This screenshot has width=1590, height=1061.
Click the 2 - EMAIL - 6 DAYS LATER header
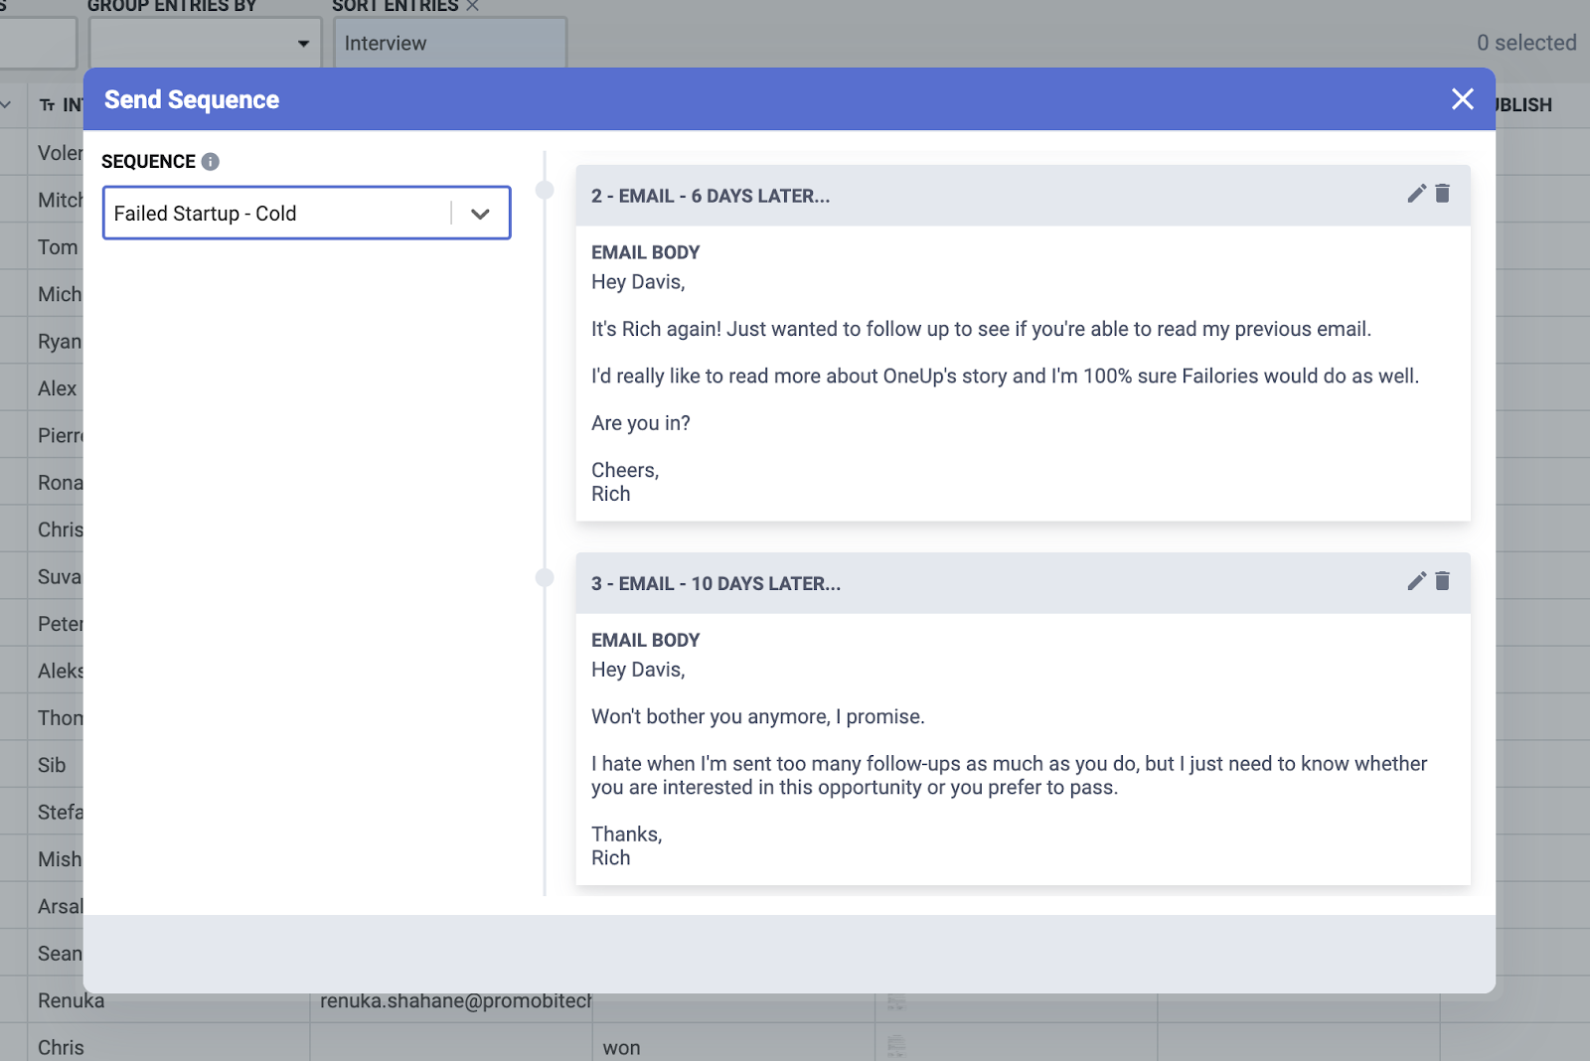713,195
